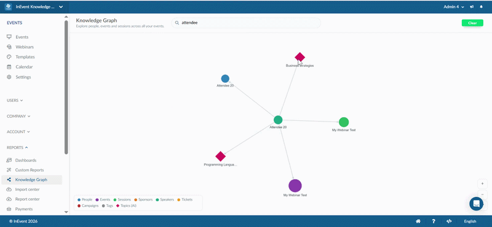Screen dimensions: 492x227
Task: Click the Report center cloud icon
Action: [9, 199]
